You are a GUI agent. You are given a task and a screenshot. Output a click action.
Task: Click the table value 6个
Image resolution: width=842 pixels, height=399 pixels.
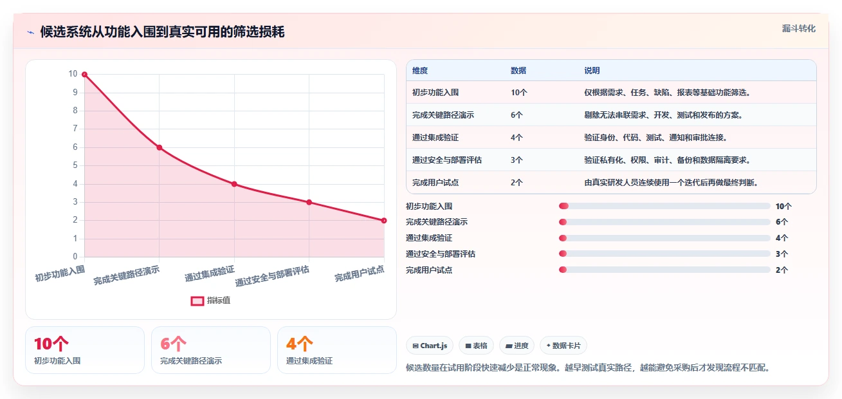(x=517, y=115)
